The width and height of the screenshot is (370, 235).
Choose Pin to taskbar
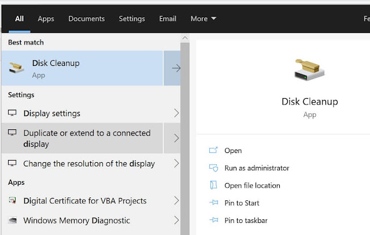click(246, 221)
